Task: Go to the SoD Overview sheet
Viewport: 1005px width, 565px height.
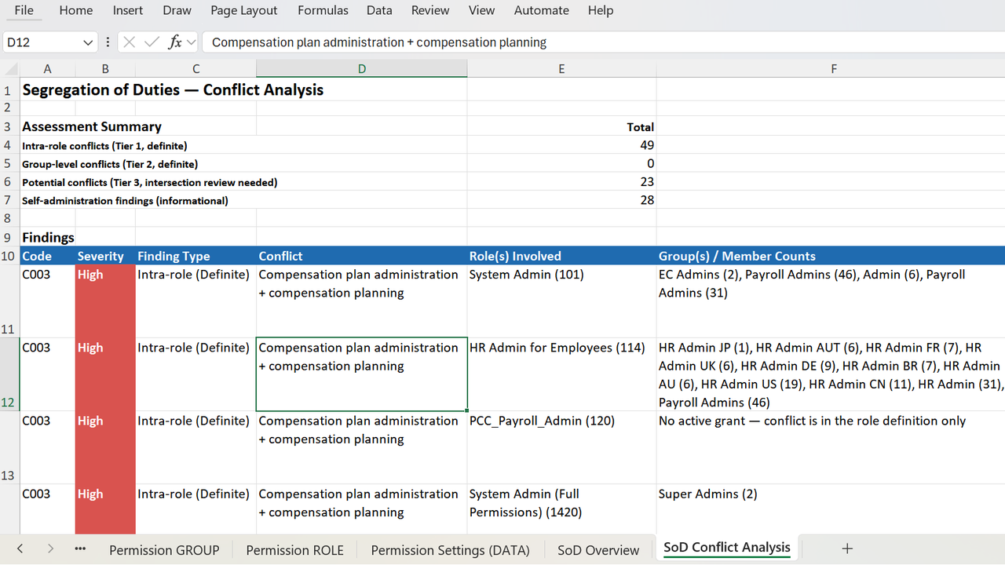Action: point(598,550)
